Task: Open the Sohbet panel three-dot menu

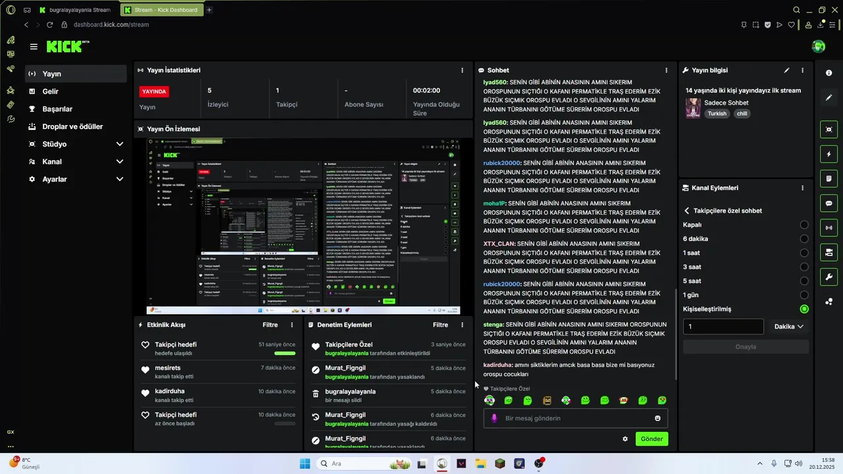Action: (x=666, y=70)
